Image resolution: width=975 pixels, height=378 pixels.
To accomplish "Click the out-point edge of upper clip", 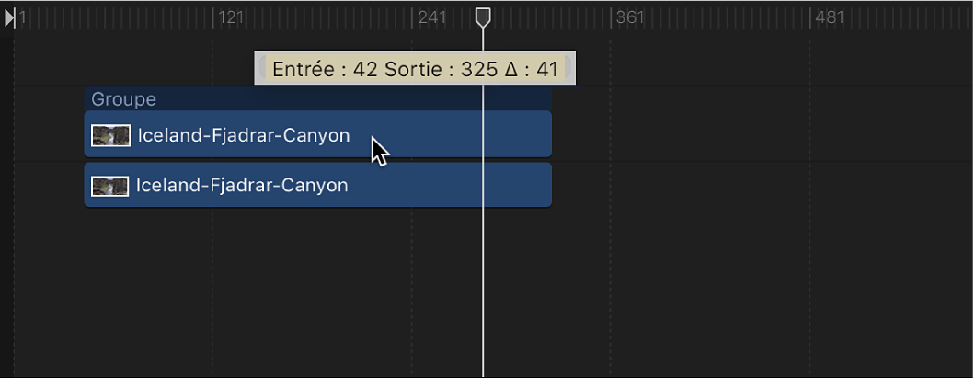I will (x=549, y=134).
